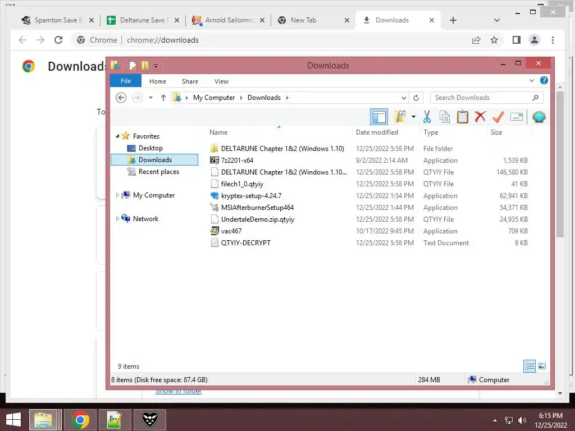Open the File ribbon tab
This screenshot has width=575, height=431.
(126, 81)
